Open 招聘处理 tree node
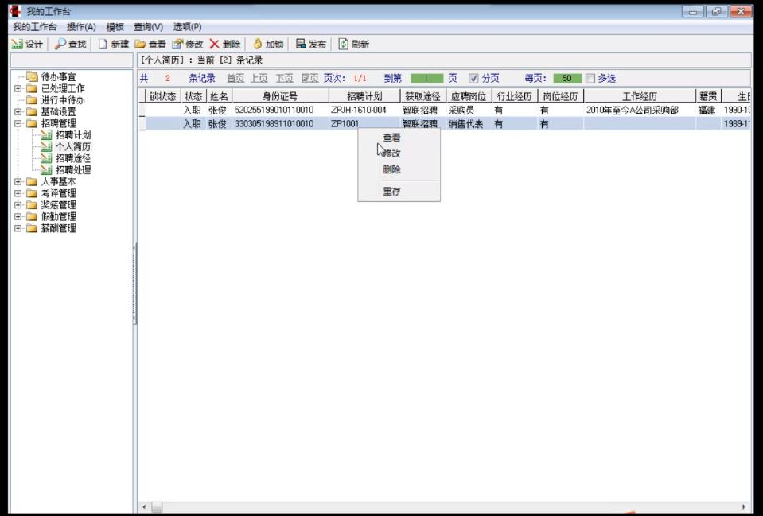763x516 pixels. [73, 170]
